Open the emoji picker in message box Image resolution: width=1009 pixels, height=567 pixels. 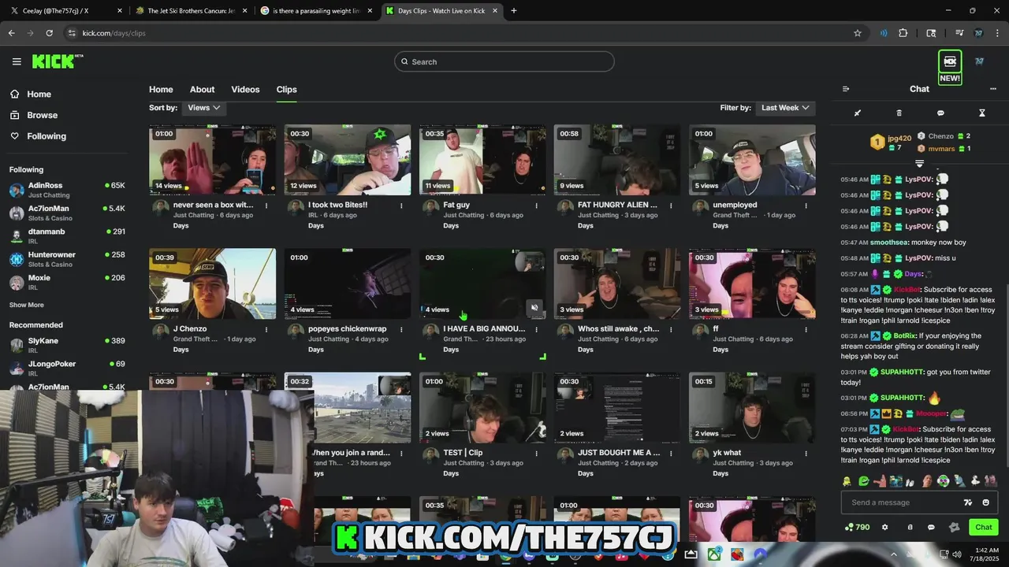(985, 502)
